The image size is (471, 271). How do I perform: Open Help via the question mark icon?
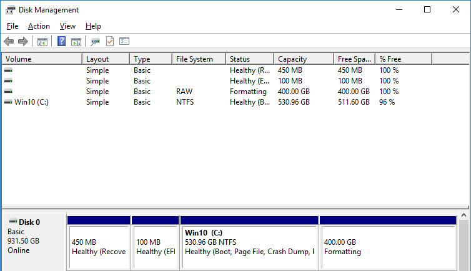click(62, 41)
